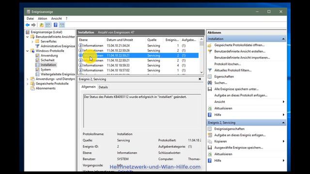Click the Ereigniseigenschaften icon
310x174 pixels.
[x=210, y=129]
